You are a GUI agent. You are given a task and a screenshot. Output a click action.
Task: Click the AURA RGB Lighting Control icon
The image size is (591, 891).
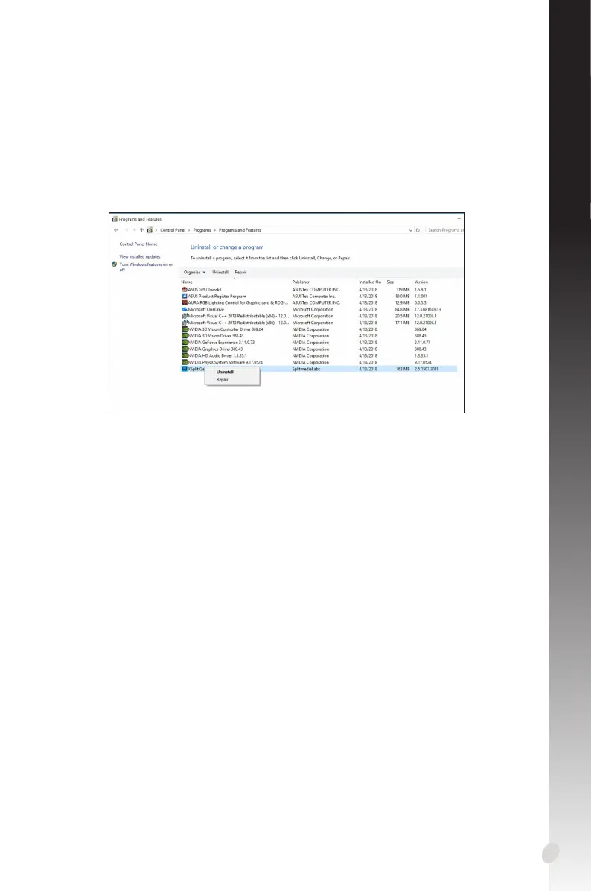coord(185,303)
